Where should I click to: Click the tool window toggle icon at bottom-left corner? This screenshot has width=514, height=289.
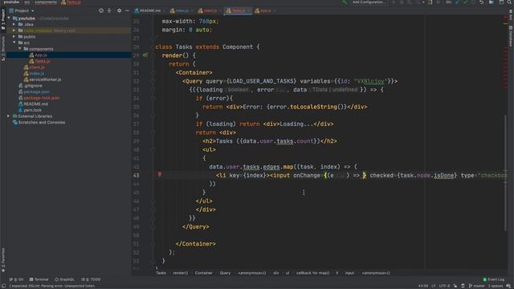point(3,286)
